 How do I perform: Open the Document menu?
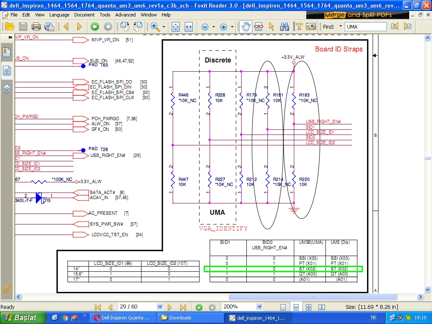(84, 15)
